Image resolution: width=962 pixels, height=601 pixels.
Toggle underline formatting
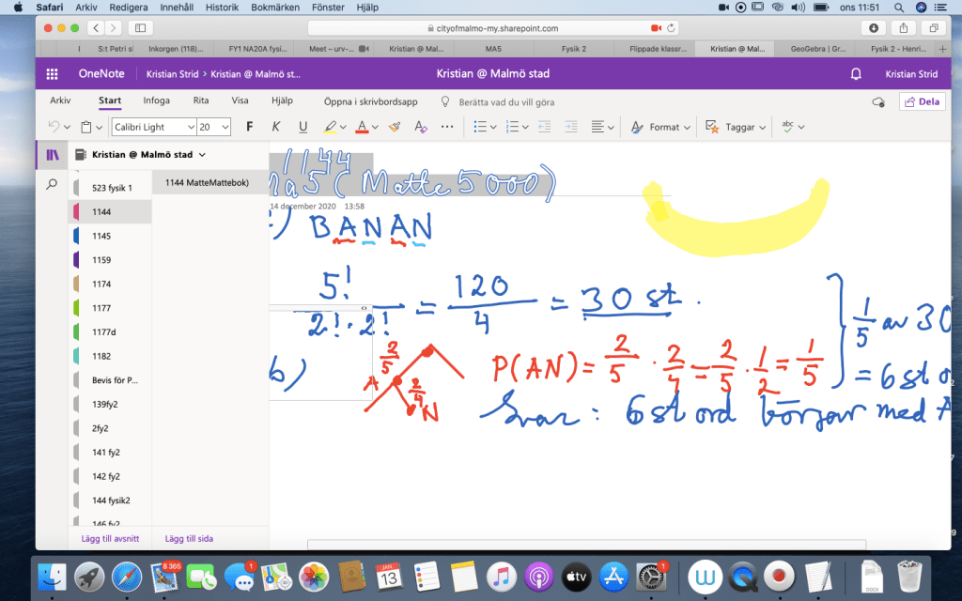[303, 127]
